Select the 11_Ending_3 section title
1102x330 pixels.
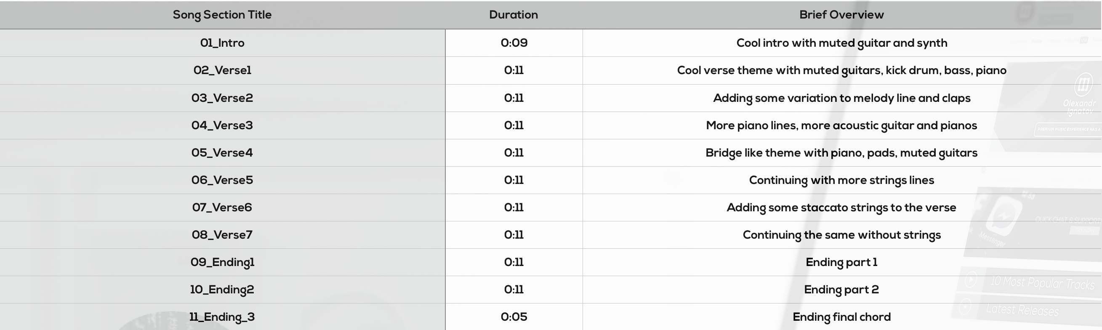[222, 317]
